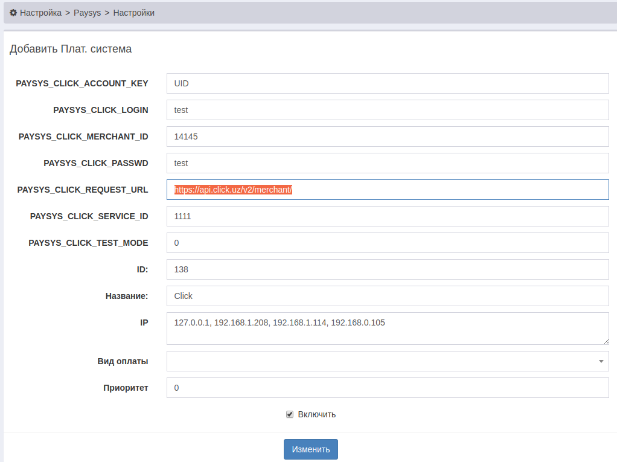Focus the PAYSYS_CLICK_SERVICE_ID input

[x=387, y=216]
